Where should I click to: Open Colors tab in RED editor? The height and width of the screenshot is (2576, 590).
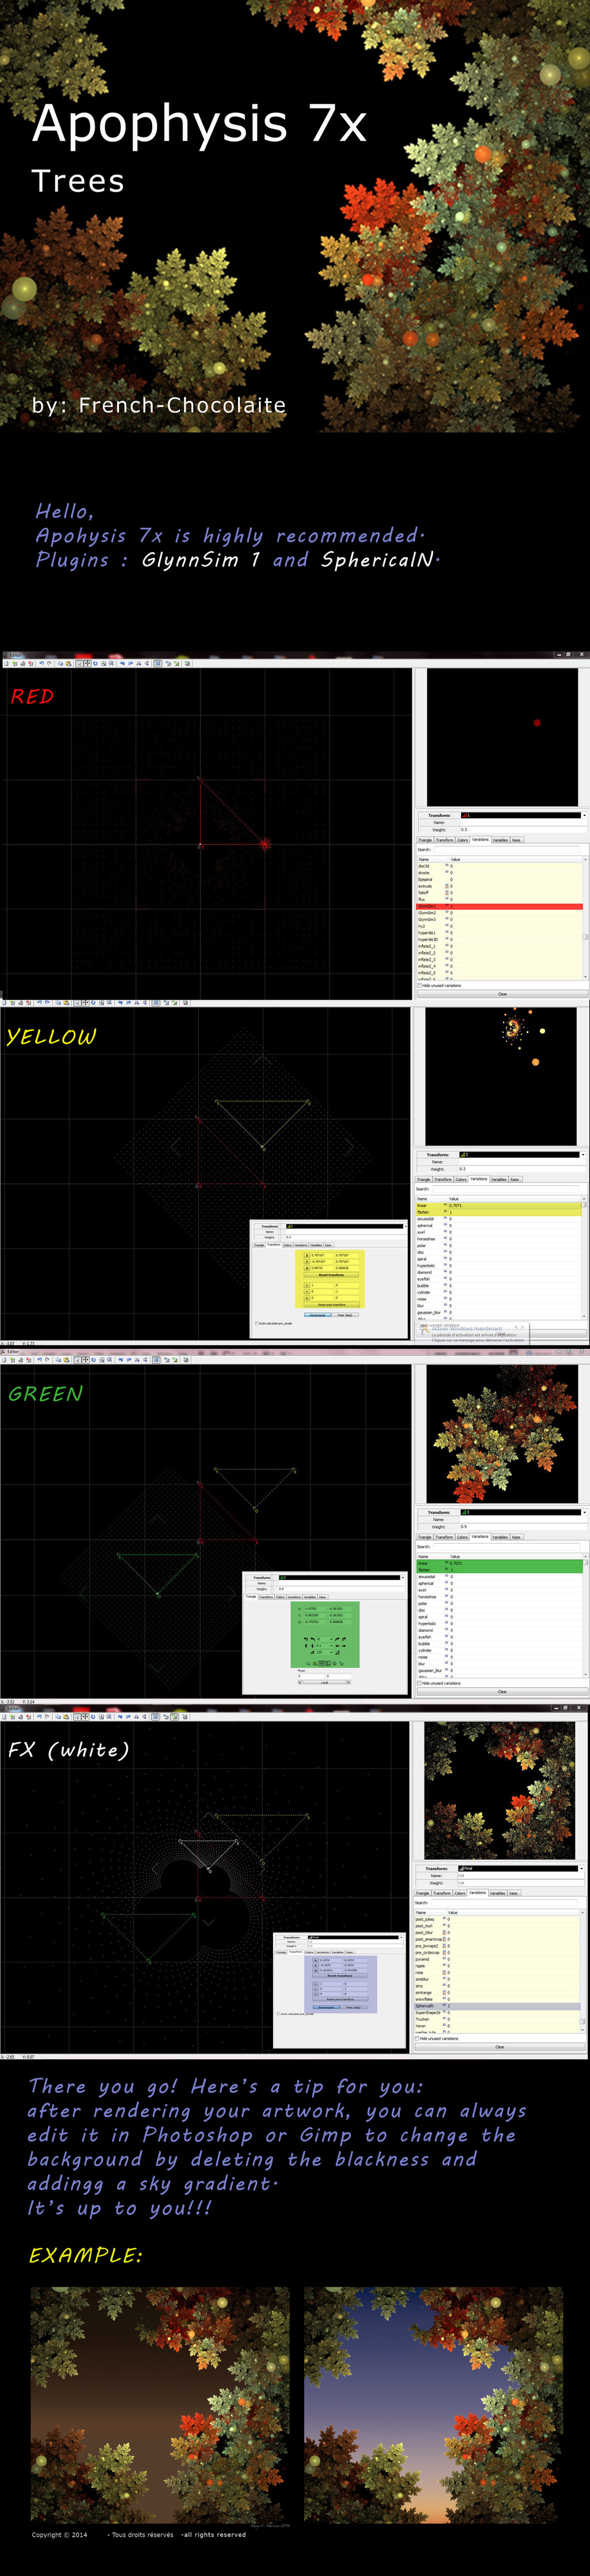pos(462,840)
